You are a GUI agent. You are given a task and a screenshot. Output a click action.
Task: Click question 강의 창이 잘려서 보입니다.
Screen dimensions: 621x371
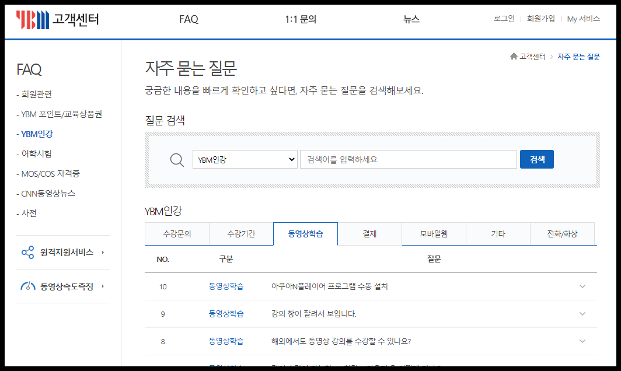(313, 314)
